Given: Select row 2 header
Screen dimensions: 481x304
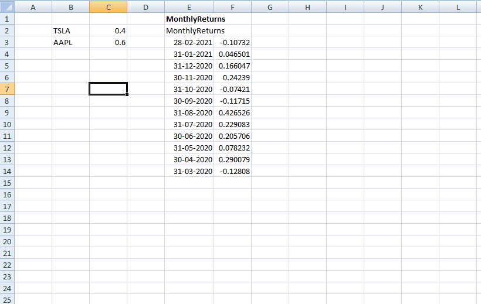Looking at the screenshot, I should (7, 30).
